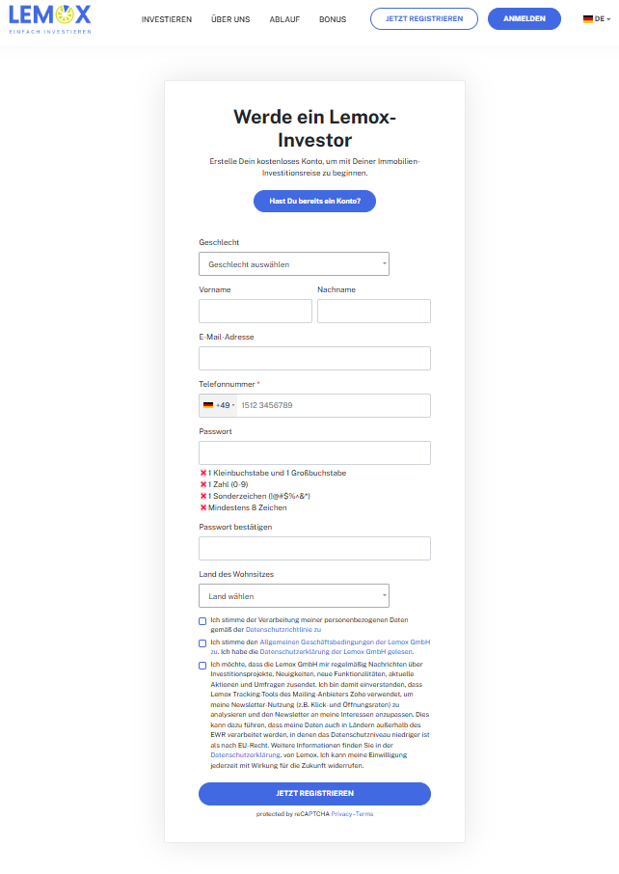Focus the E-Mail-Adresse input field
619x874 pixels.
coord(314,359)
